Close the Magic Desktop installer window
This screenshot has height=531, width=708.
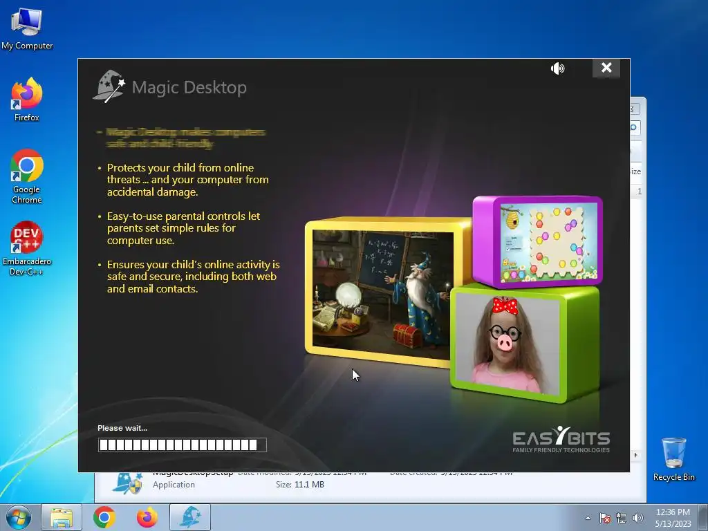coord(606,68)
